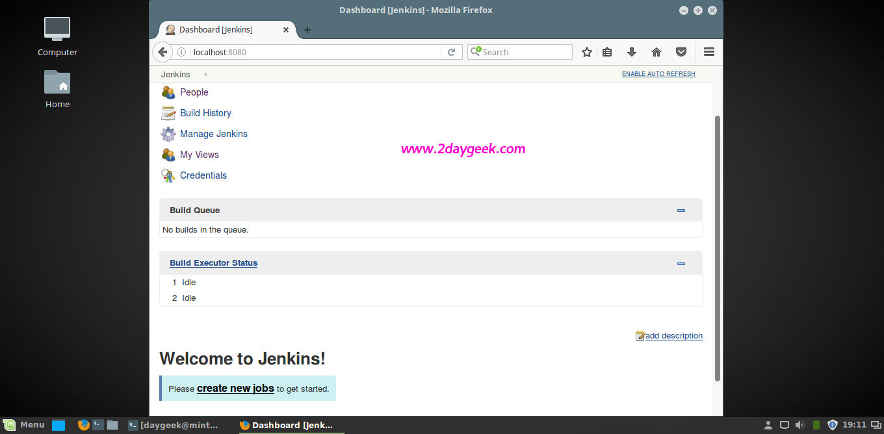Click the page vertical scrollbar
Viewport: 884px width, 434px height.
718,247
